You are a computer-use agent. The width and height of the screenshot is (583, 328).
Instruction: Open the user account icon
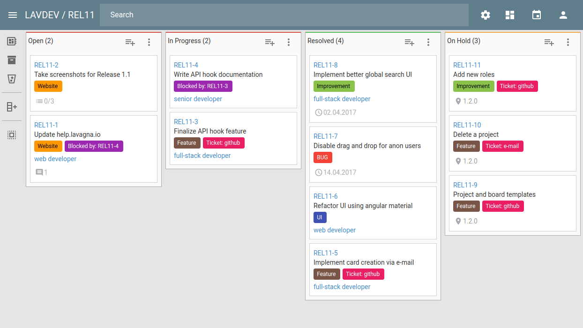[x=563, y=15]
